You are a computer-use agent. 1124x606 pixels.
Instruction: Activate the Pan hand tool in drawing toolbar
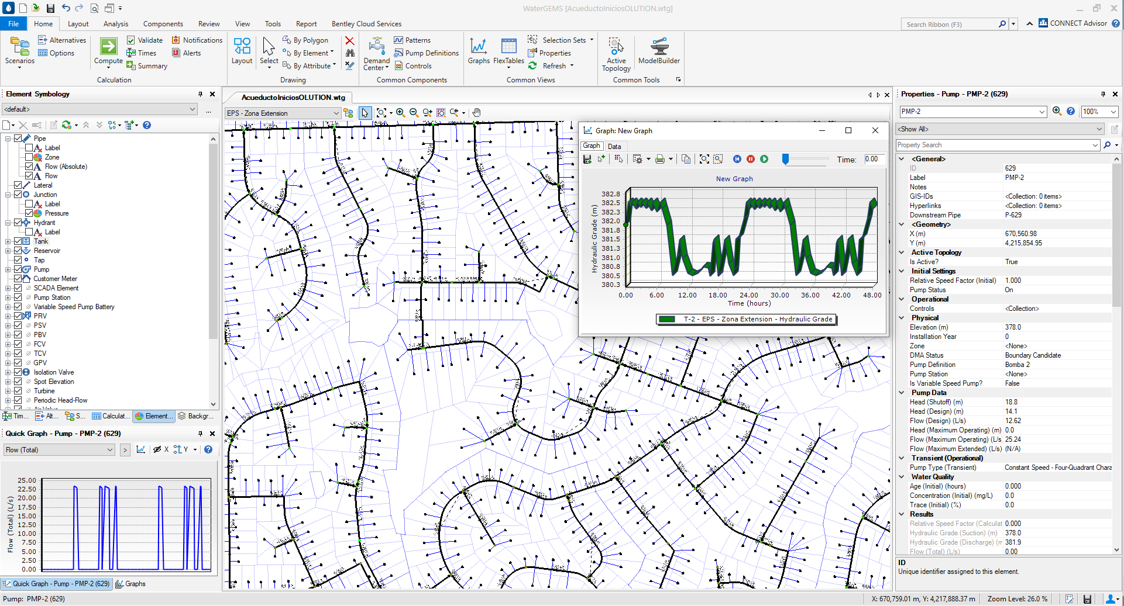pos(477,113)
